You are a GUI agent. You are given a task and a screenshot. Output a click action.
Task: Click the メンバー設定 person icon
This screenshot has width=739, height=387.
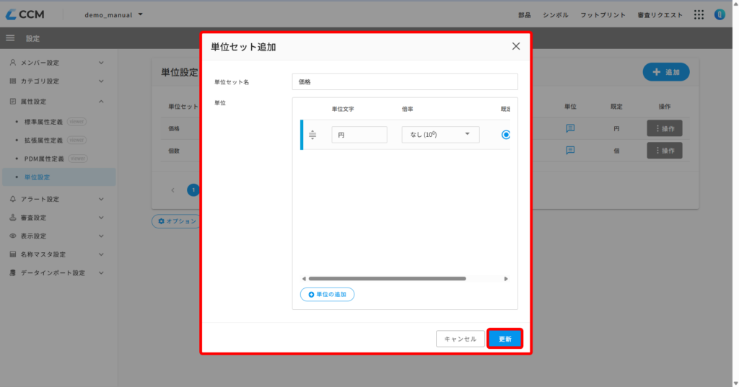pos(13,63)
